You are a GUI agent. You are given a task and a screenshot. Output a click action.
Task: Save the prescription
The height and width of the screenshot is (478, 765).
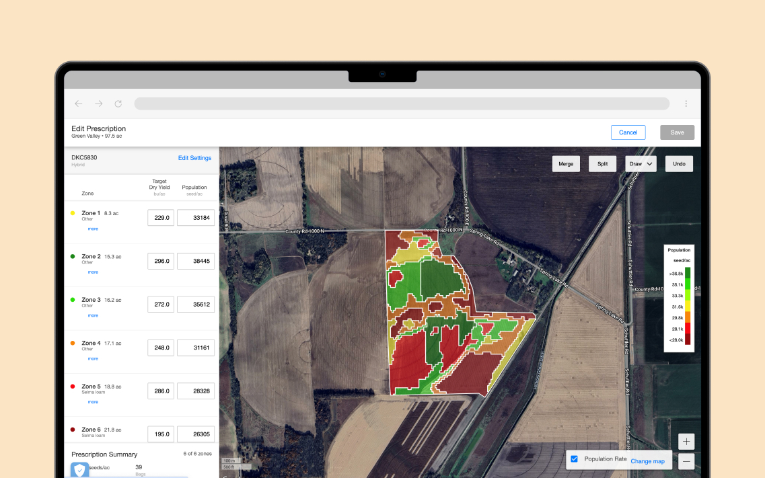677,132
